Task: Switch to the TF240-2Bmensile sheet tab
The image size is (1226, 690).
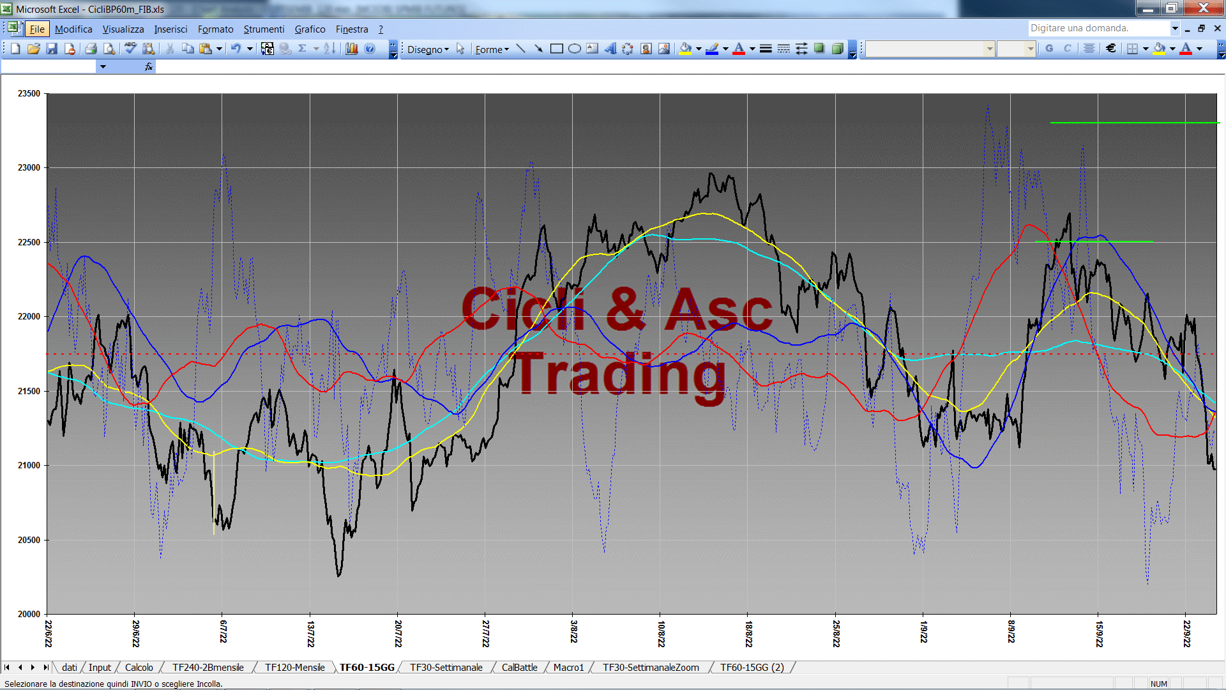Action: point(208,667)
